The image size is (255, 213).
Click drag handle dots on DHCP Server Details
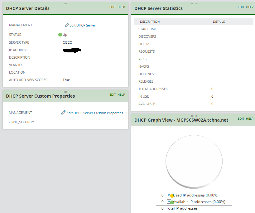coord(65,4)
